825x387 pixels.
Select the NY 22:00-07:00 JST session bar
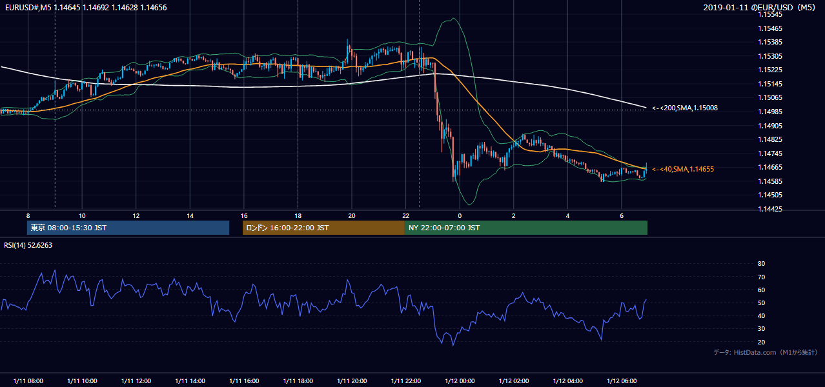tap(526, 228)
